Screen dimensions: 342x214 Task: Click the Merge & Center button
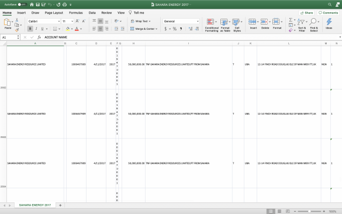click(143, 29)
